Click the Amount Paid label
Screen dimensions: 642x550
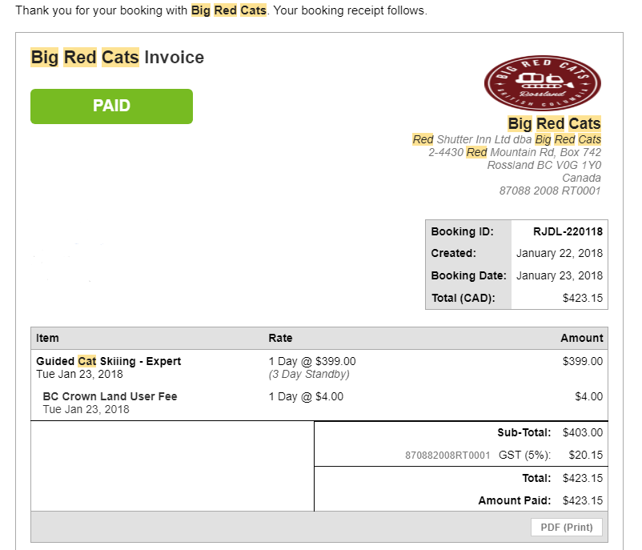point(514,501)
